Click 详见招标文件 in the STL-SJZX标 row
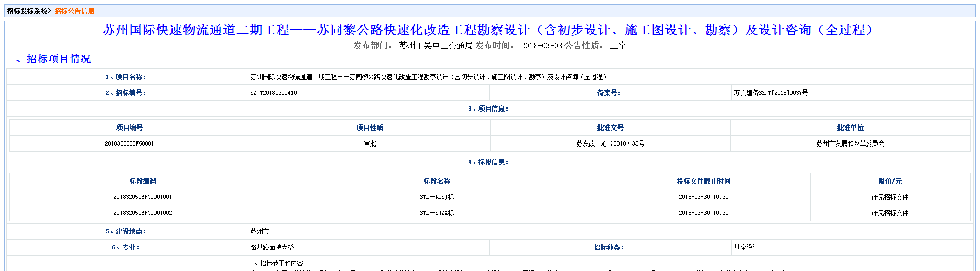 coord(890,213)
